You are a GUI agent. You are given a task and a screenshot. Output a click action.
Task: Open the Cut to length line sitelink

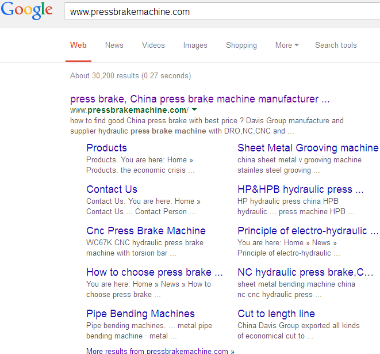coord(276,314)
